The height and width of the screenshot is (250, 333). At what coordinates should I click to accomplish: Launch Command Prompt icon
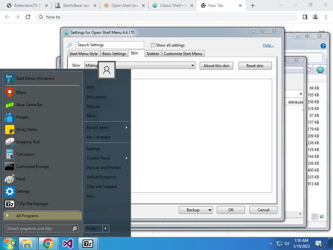point(9,166)
